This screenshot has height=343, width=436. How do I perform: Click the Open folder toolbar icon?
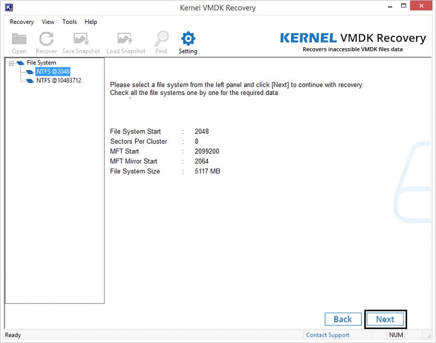click(19, 39)
